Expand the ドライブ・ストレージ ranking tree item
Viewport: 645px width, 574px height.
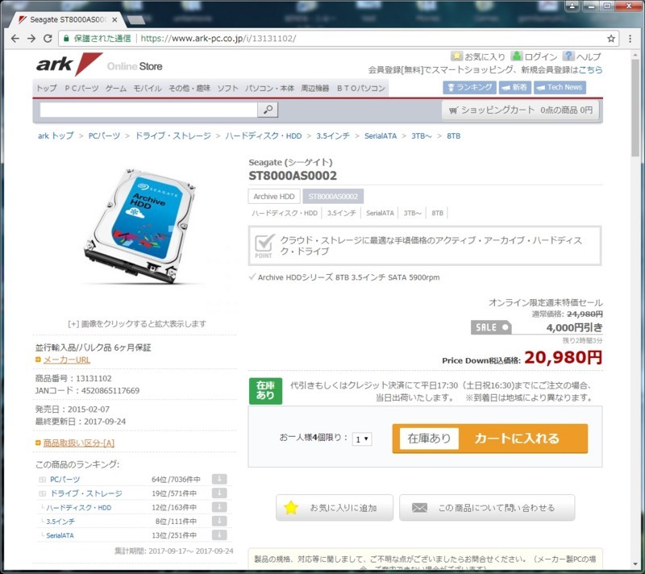point(42,493)
